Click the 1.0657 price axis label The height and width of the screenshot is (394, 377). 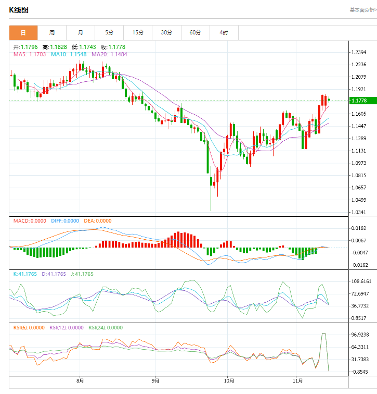pyautogui.click(x=359, y=188)
